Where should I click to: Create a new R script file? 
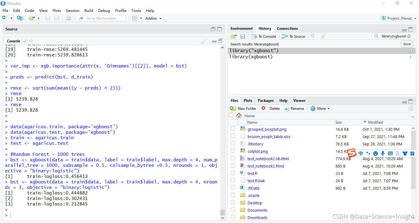5,18
